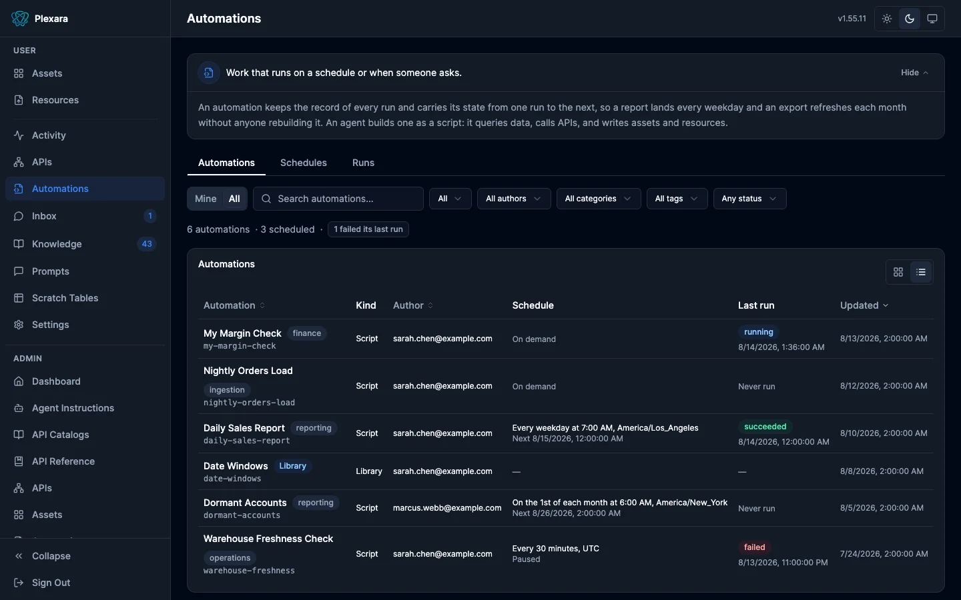961x600 pixels.
Task: Select the All ownership filter toggle
Action: (234, 199)
